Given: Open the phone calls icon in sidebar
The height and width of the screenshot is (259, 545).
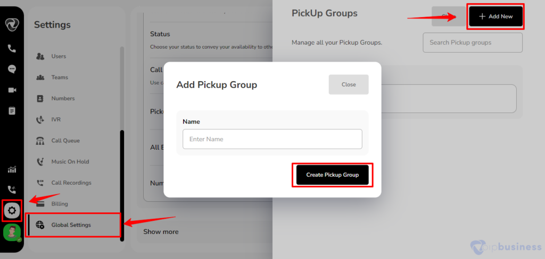Looking at the screenshot, I should coord(12,48).
